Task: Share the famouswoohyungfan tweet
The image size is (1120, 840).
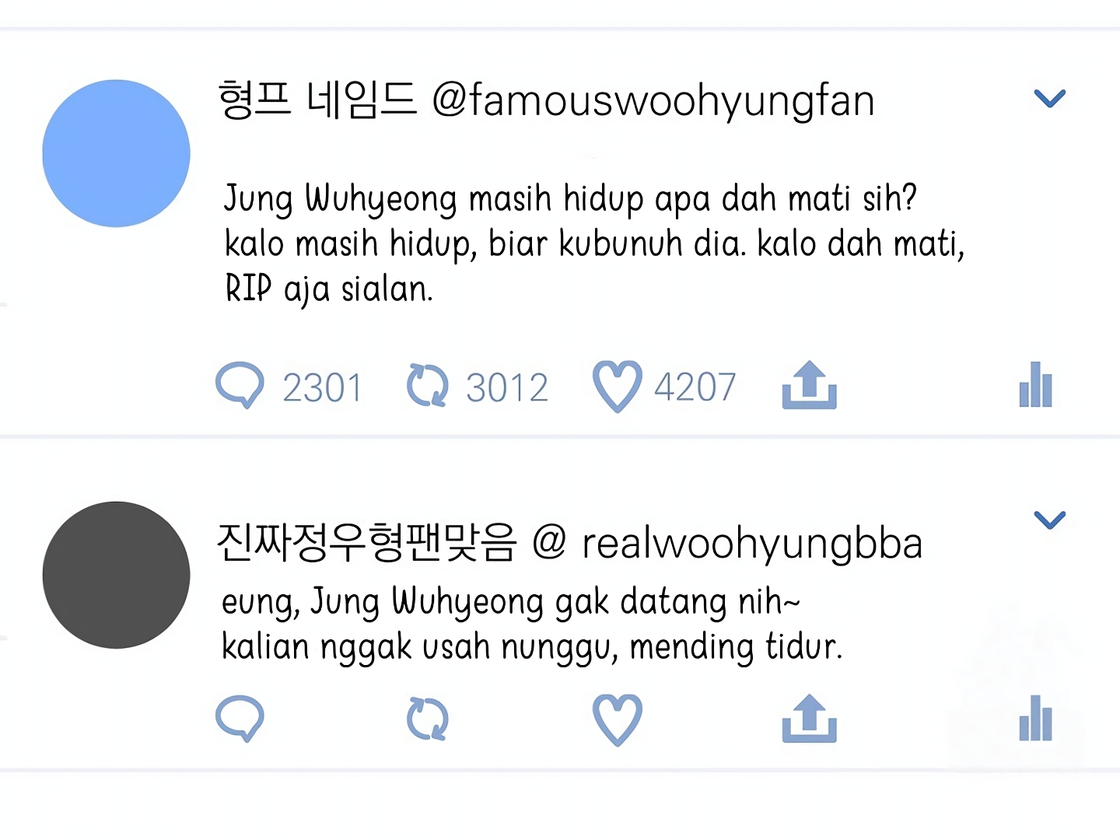Action: [x=809, y=384]
